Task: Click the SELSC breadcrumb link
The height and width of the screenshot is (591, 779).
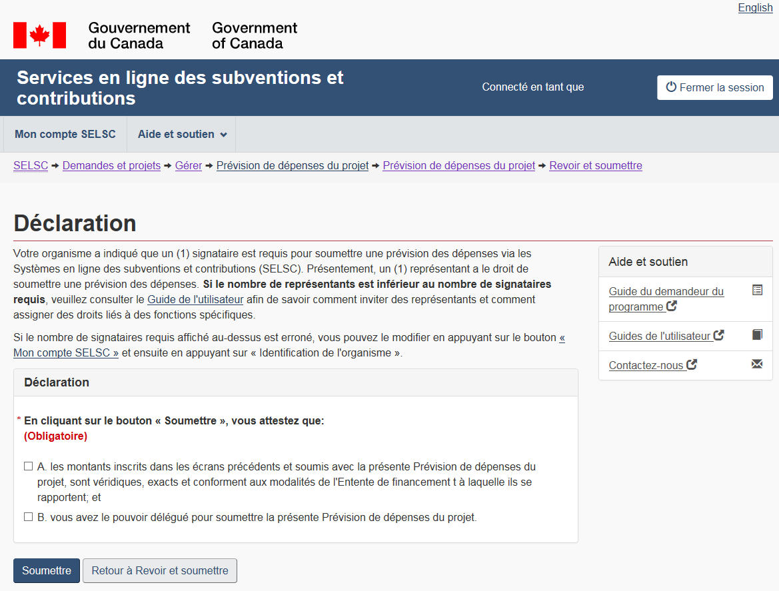Action: point(31,166)
